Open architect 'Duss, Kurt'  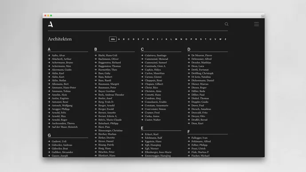[x=197, y=123]
